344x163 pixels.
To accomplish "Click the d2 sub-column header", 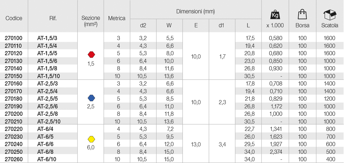I will (143, 26).
